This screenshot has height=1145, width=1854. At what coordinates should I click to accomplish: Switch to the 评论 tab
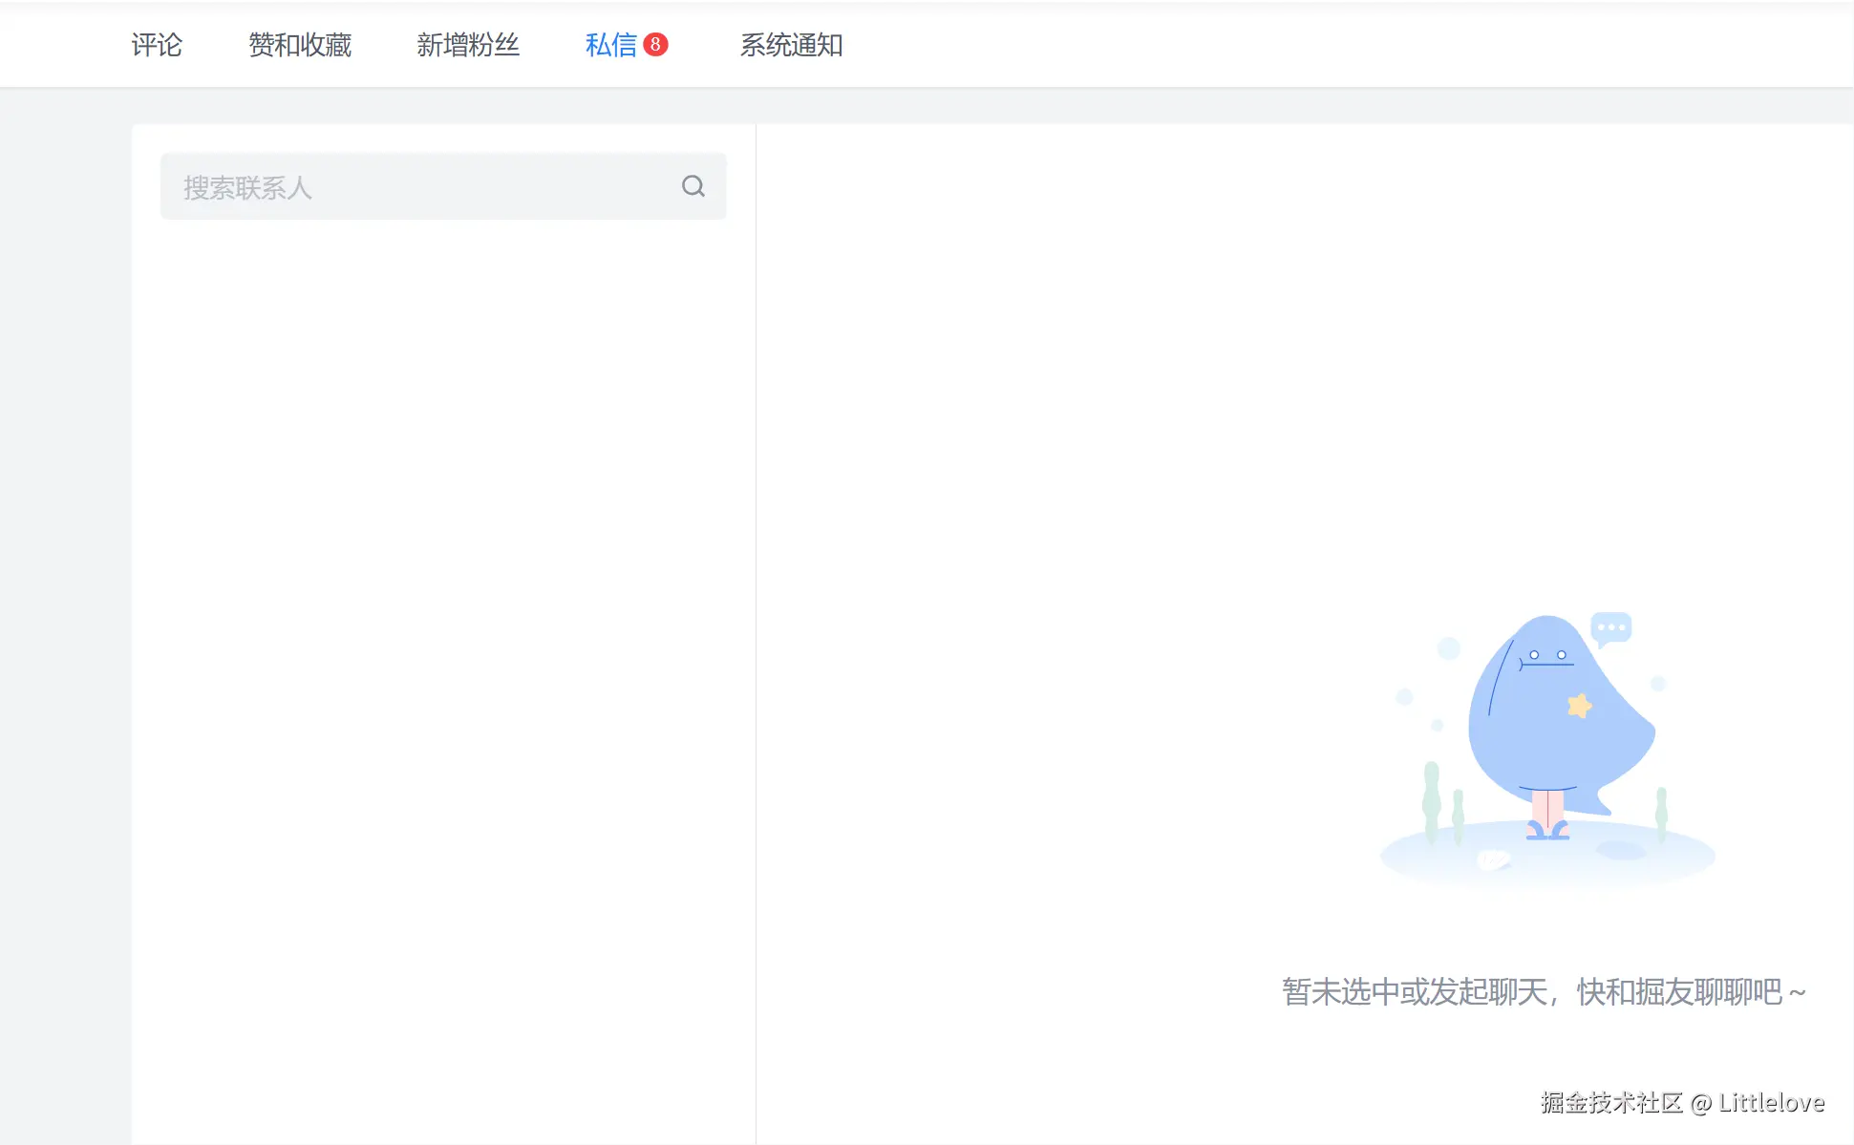(x=157, y=45)
